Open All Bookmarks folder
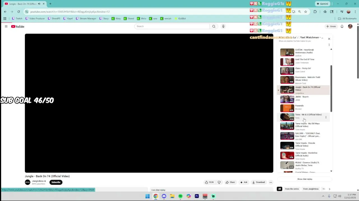Viewport: 359px width, 201px height. point(347,18)
